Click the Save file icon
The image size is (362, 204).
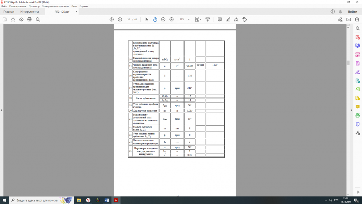5,20
